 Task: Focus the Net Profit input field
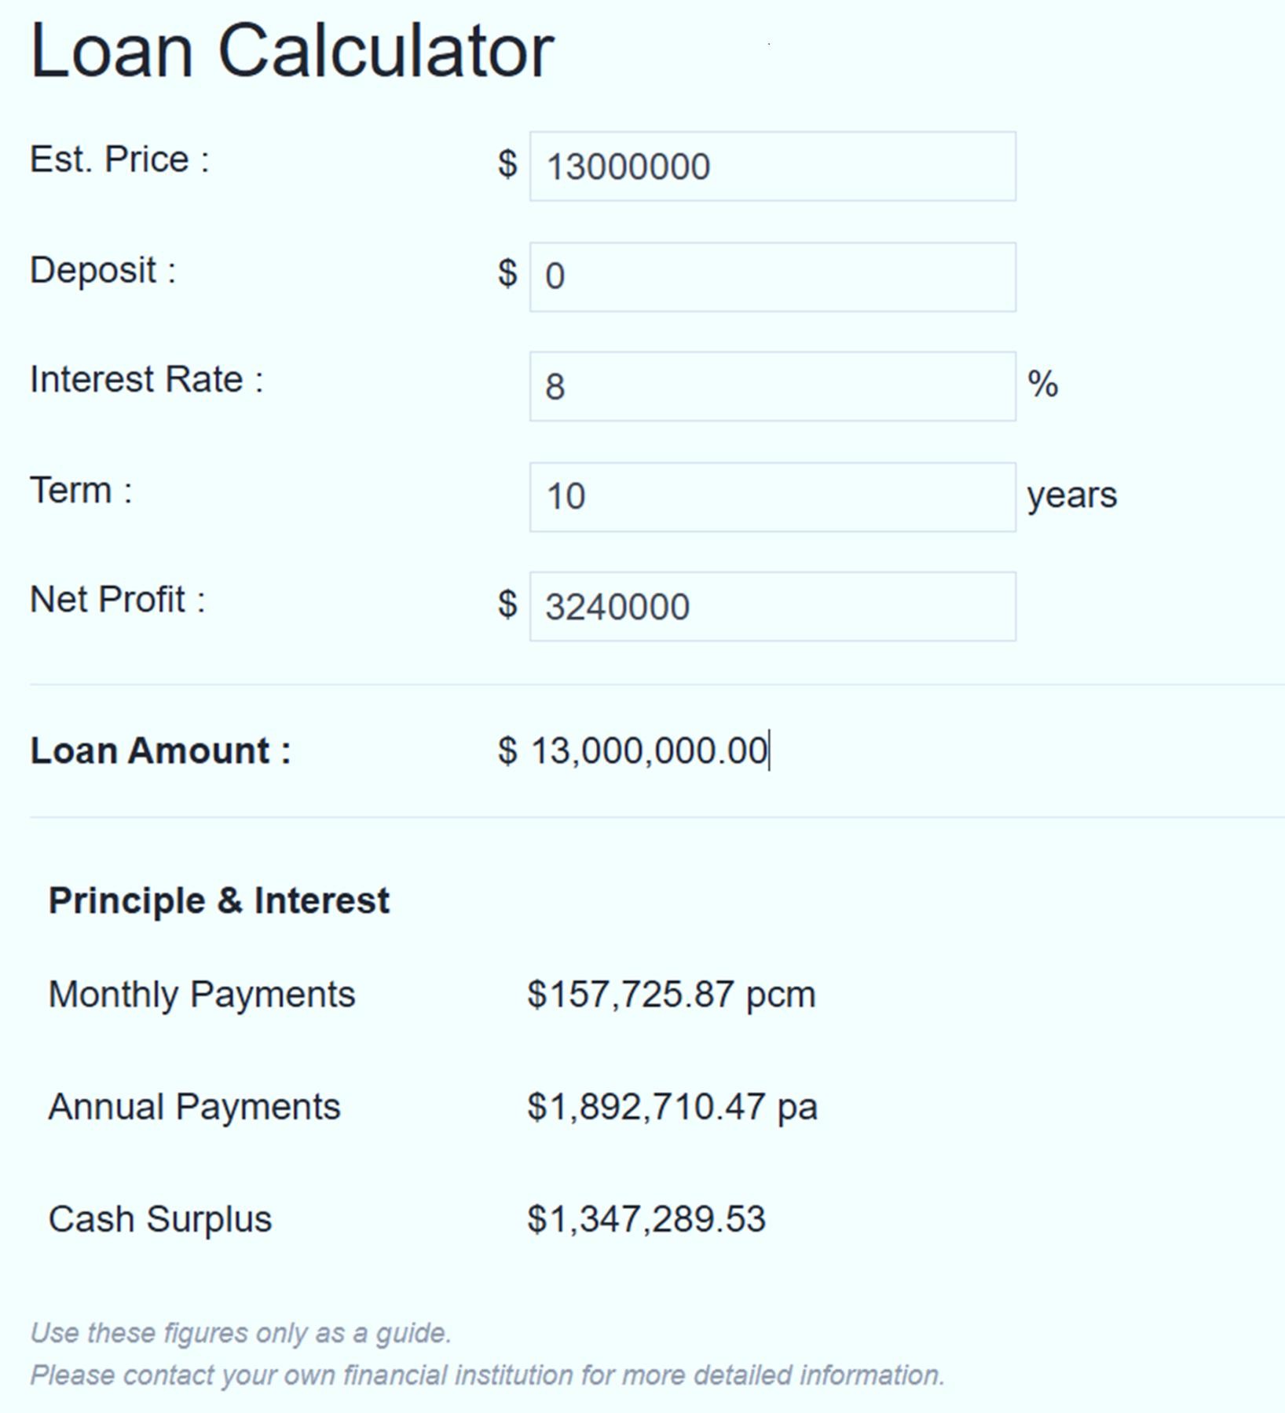click(x=772, y=607)
